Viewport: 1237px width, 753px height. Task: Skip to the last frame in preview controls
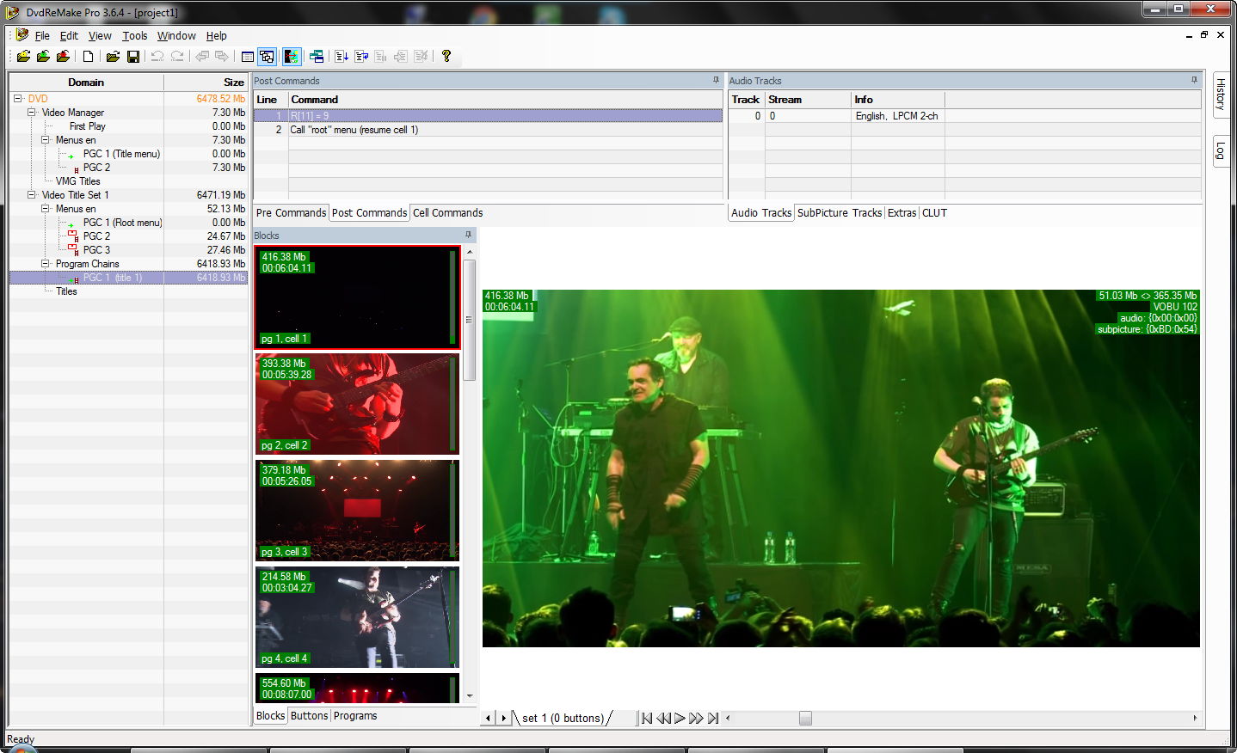[713, 719]
